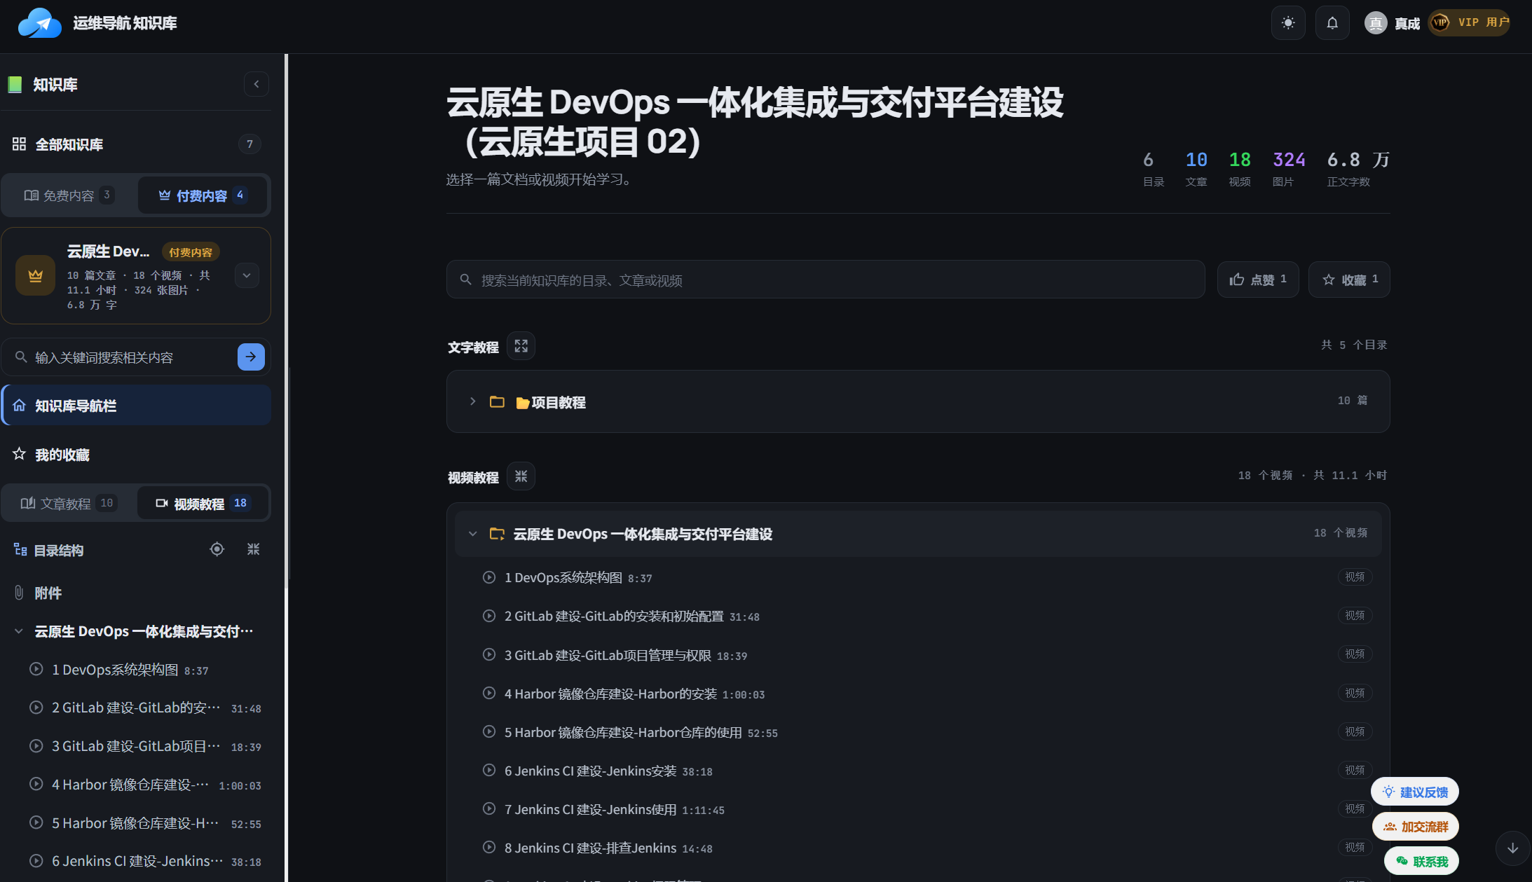This screenshot has height=882, width=1532.
Task: Expand the 项目教程 folder chevron
Action: click(473, 401)
